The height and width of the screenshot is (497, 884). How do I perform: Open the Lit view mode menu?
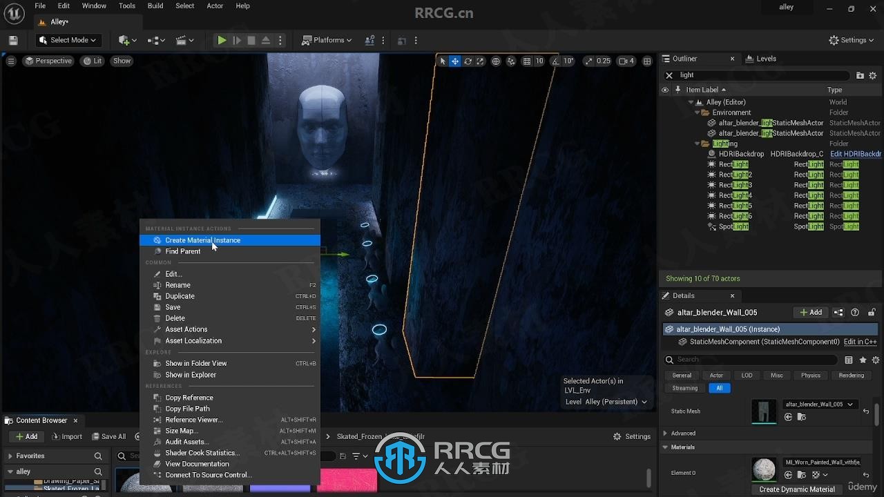point(93,61)
